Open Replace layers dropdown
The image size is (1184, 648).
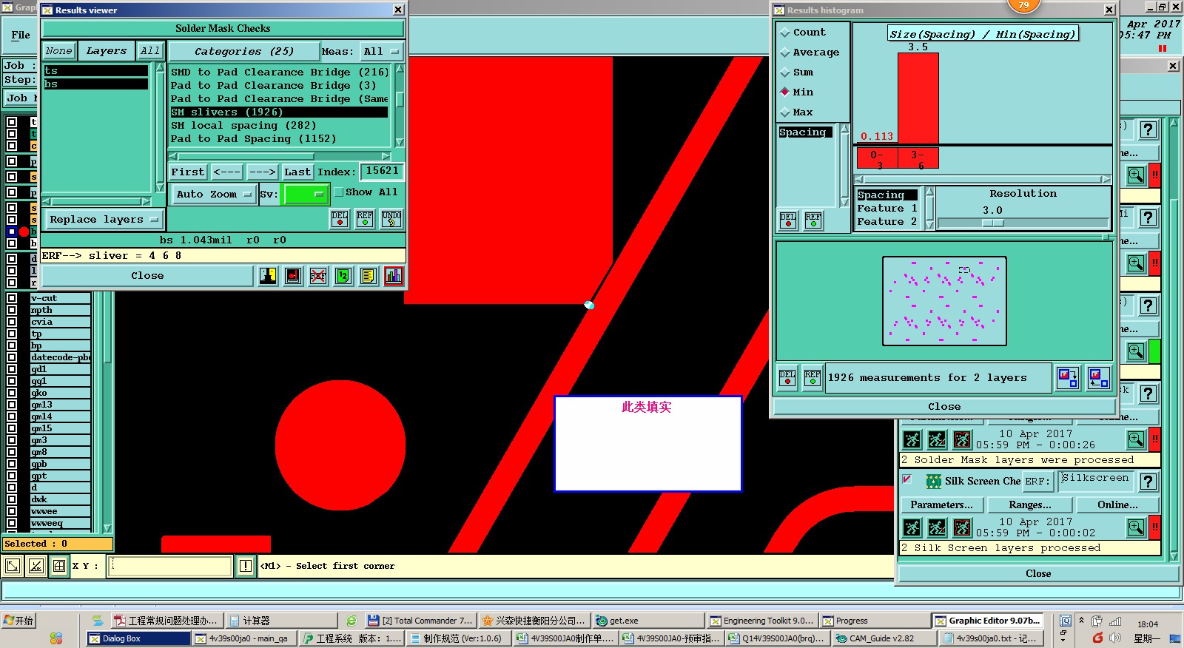coord(104,220)
